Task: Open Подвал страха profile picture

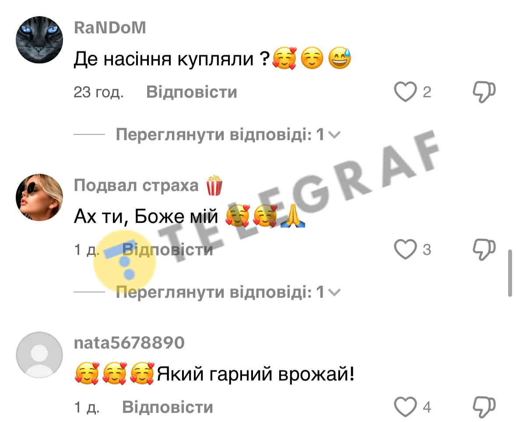Action: coord(39,197)
